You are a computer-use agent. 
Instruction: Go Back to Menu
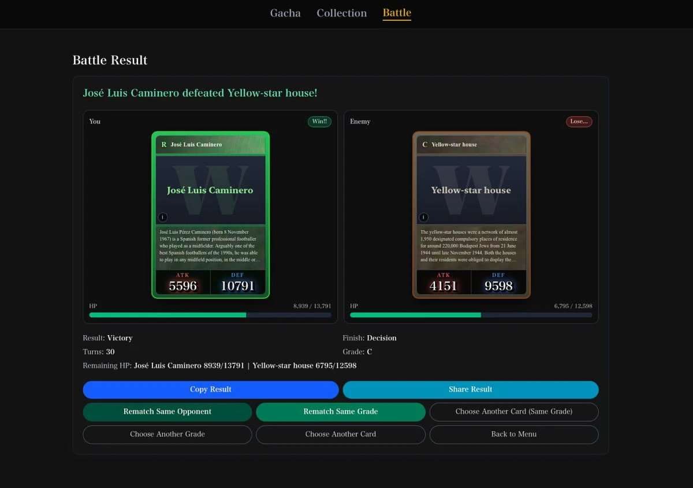click(514, 434)
